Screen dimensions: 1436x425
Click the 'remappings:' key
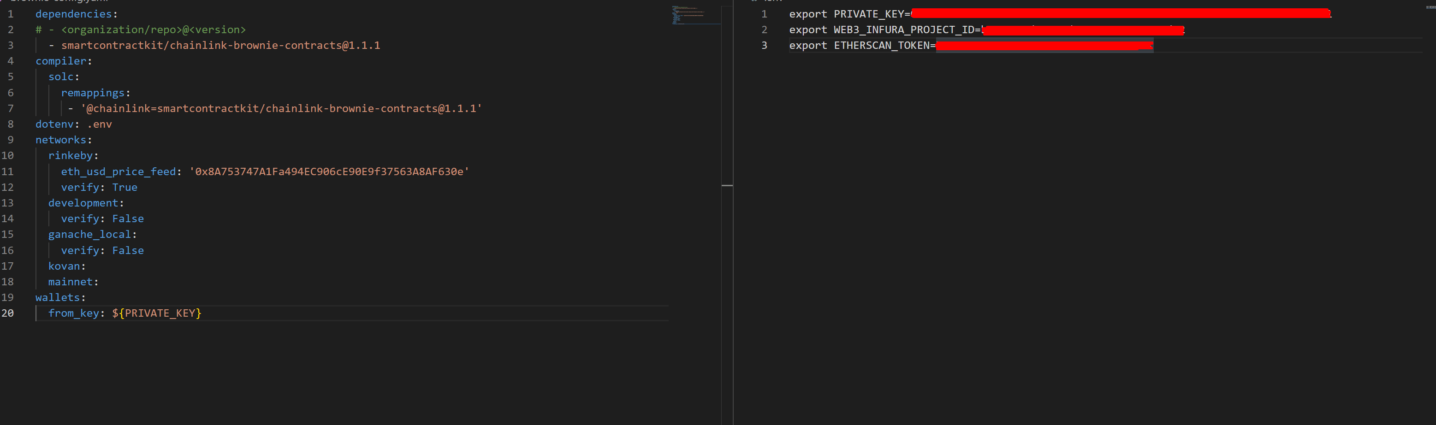[x=95, y=93]
